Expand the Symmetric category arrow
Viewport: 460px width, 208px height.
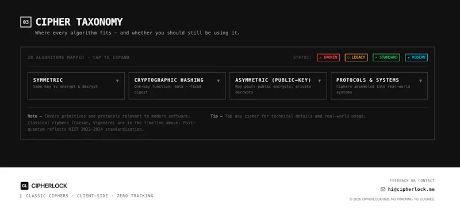tap(117, 81)
